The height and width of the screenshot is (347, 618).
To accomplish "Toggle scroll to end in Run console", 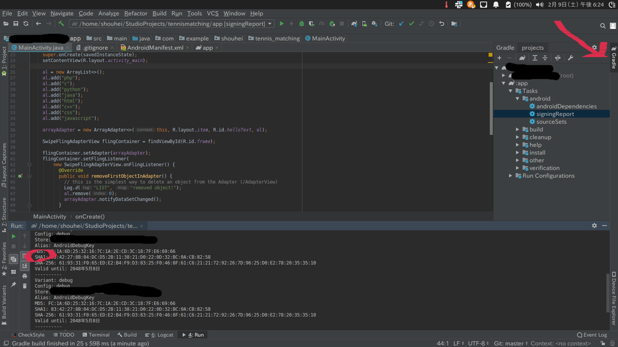I will coord(24,266).
